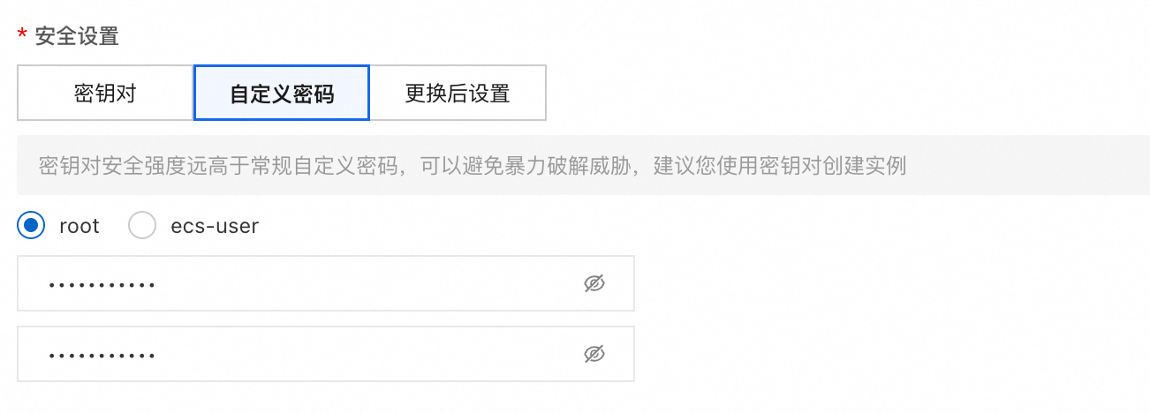
Task: Click the masked dots in the confirm password field
Action: click(x=102, y=356)
